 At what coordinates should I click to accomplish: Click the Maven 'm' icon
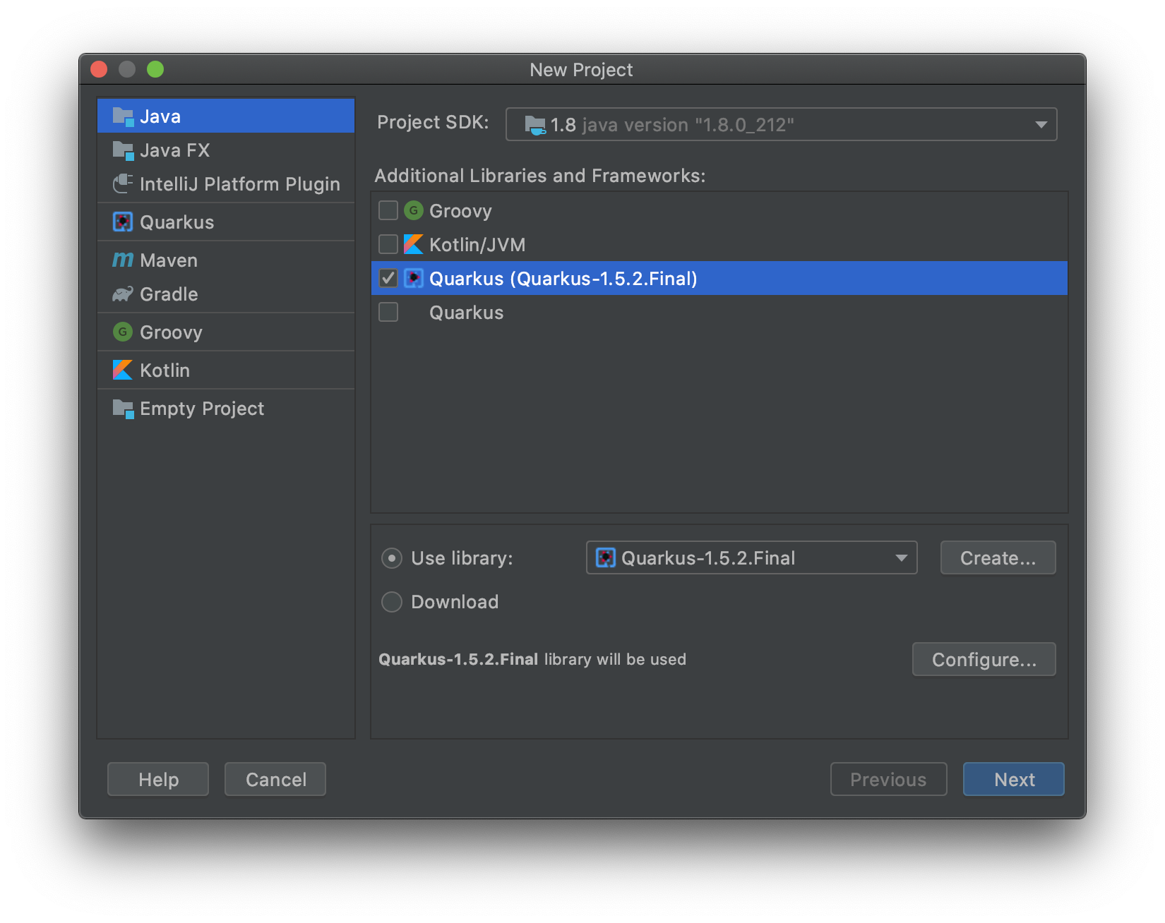123,260
